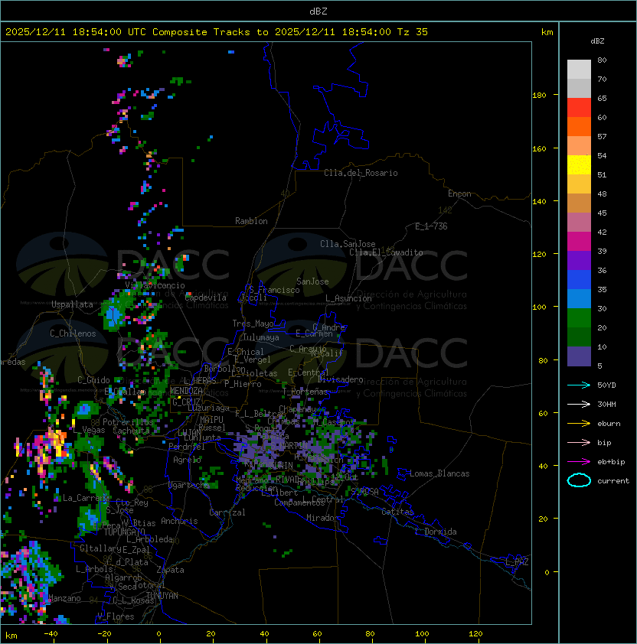Click the Ramblon map label
The width and height of the screenshot is (637, 644).
click(251, 221)
